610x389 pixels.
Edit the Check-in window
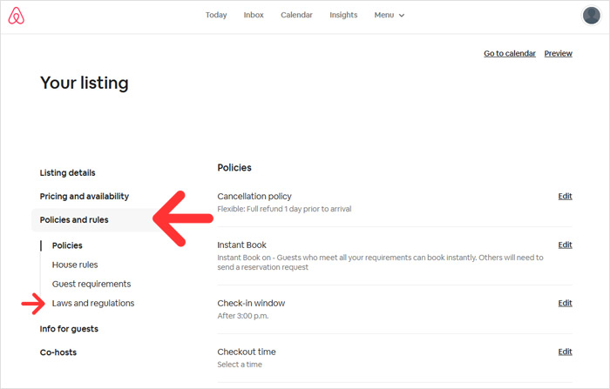point(565,303)
